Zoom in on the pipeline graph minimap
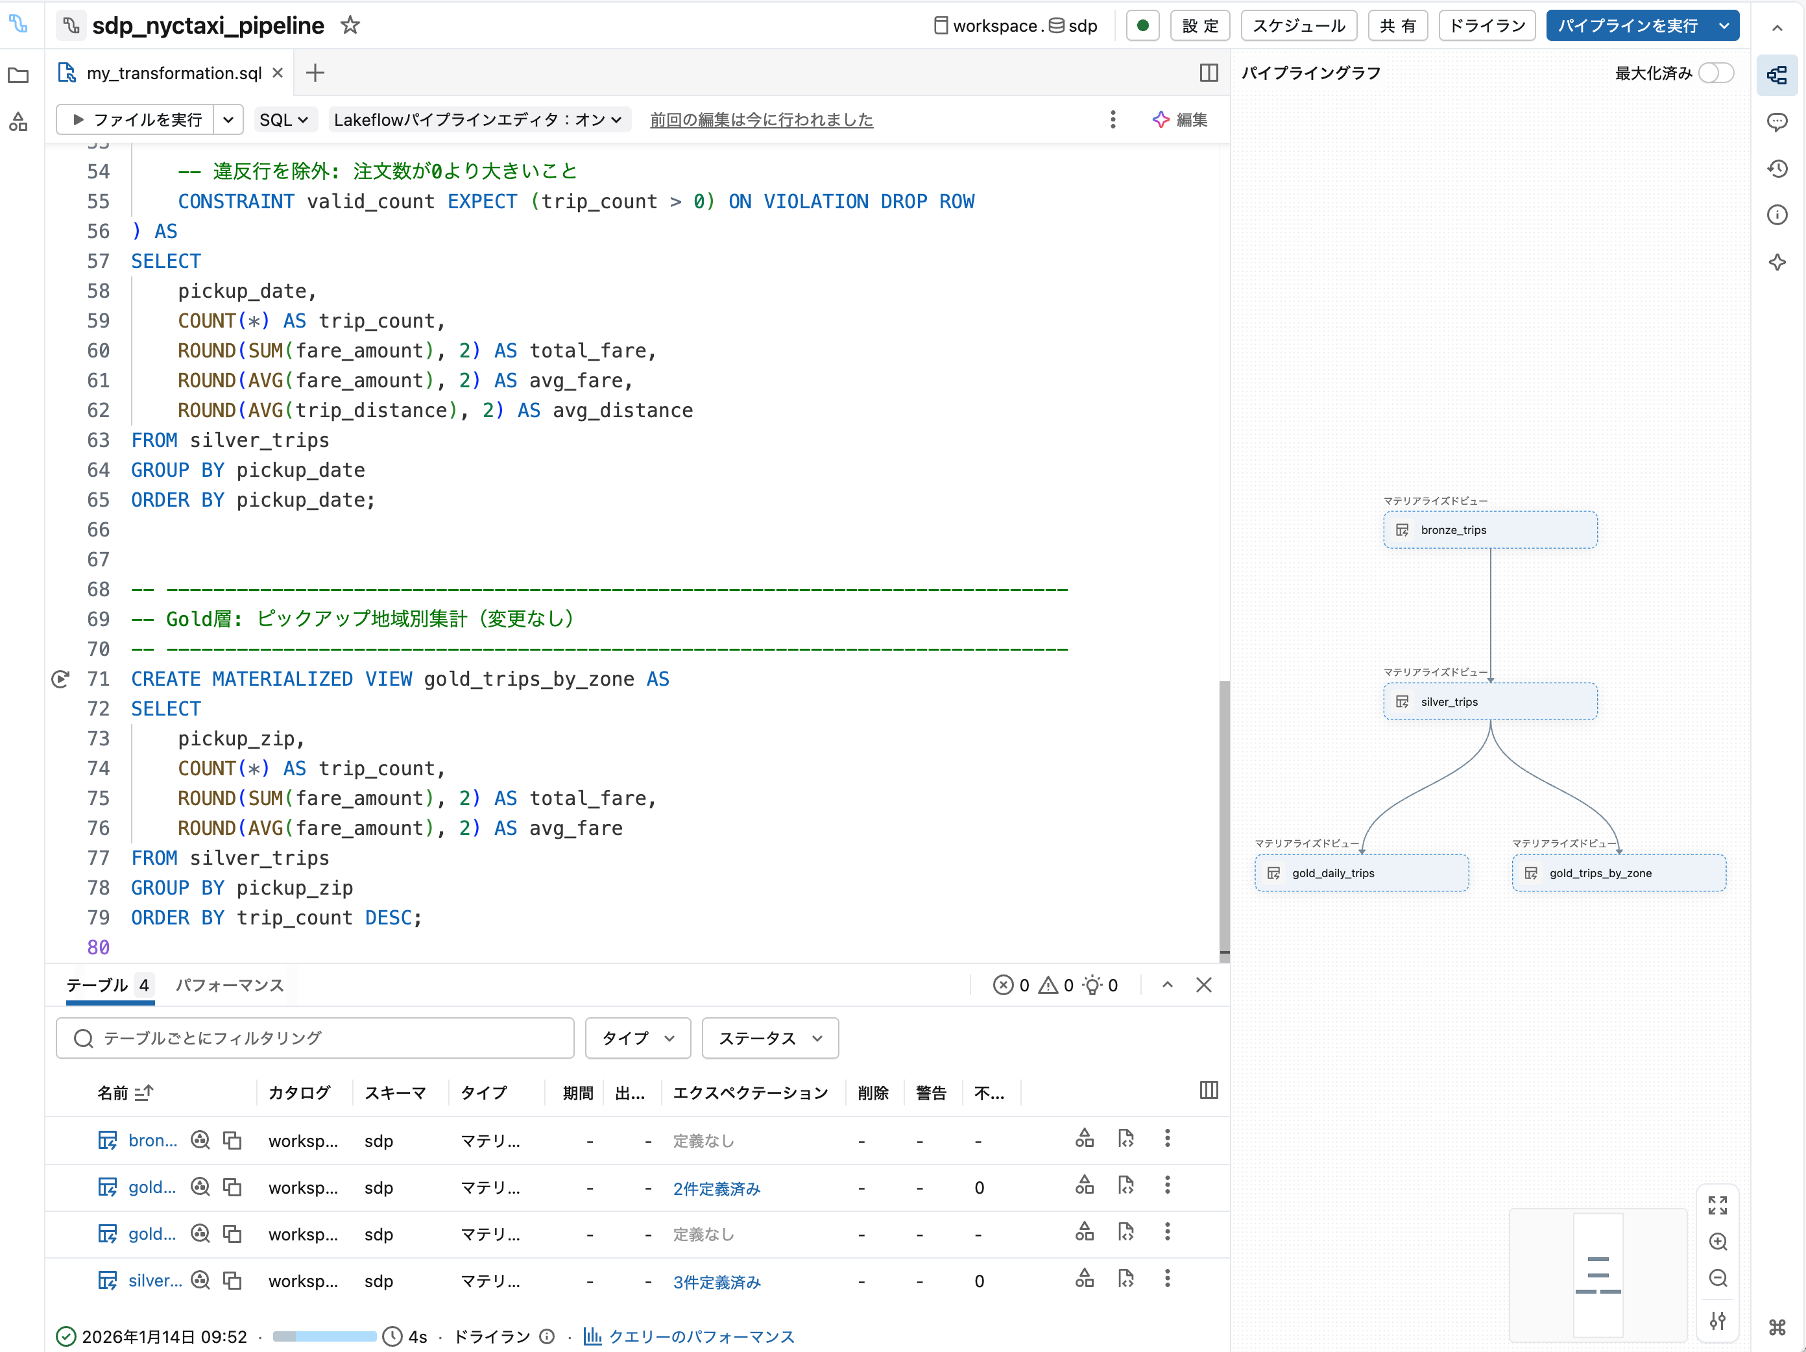This screenshot has width=1806, height=1352. [x=1718, y=1242]
